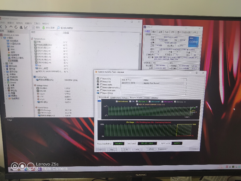Open the 报告(R) menu in AIDA64
241x181 pixels.
[19, 23]
